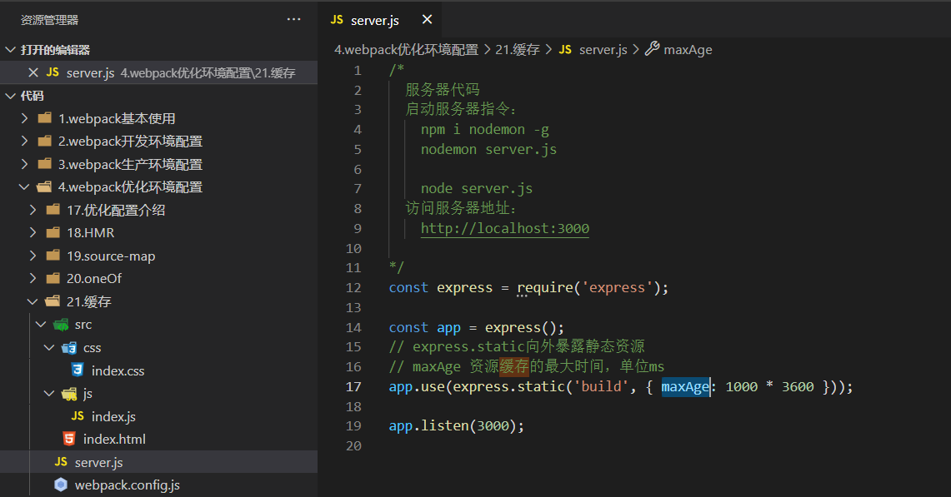Screen dimensions: 951x497
Task: Collapse the 4.webpack优化环境配置 folder chevron
Action: (x=24, y=186)
